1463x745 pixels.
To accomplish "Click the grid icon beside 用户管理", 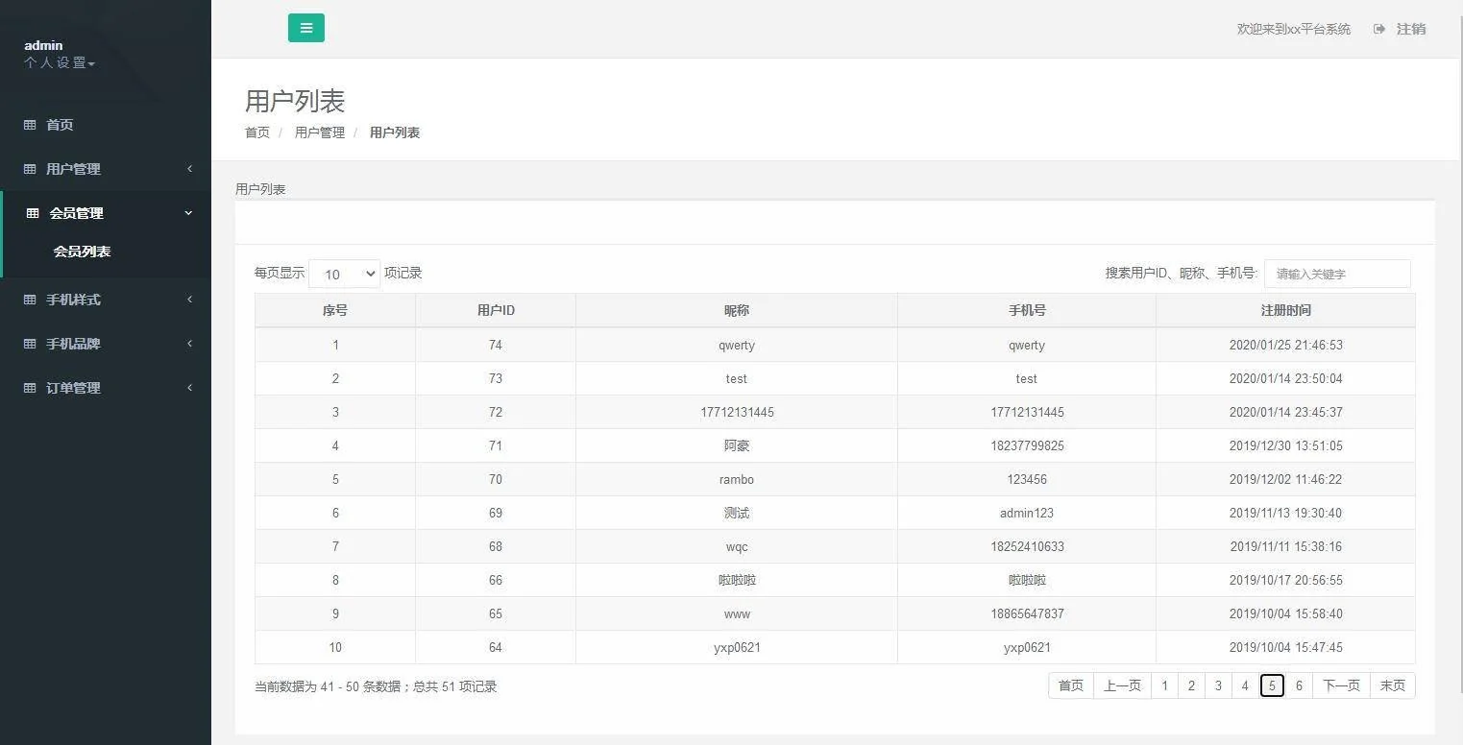I will pos(30,169).
